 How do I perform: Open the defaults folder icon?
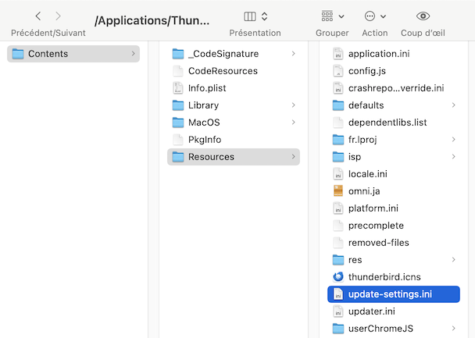click(338, 105)
